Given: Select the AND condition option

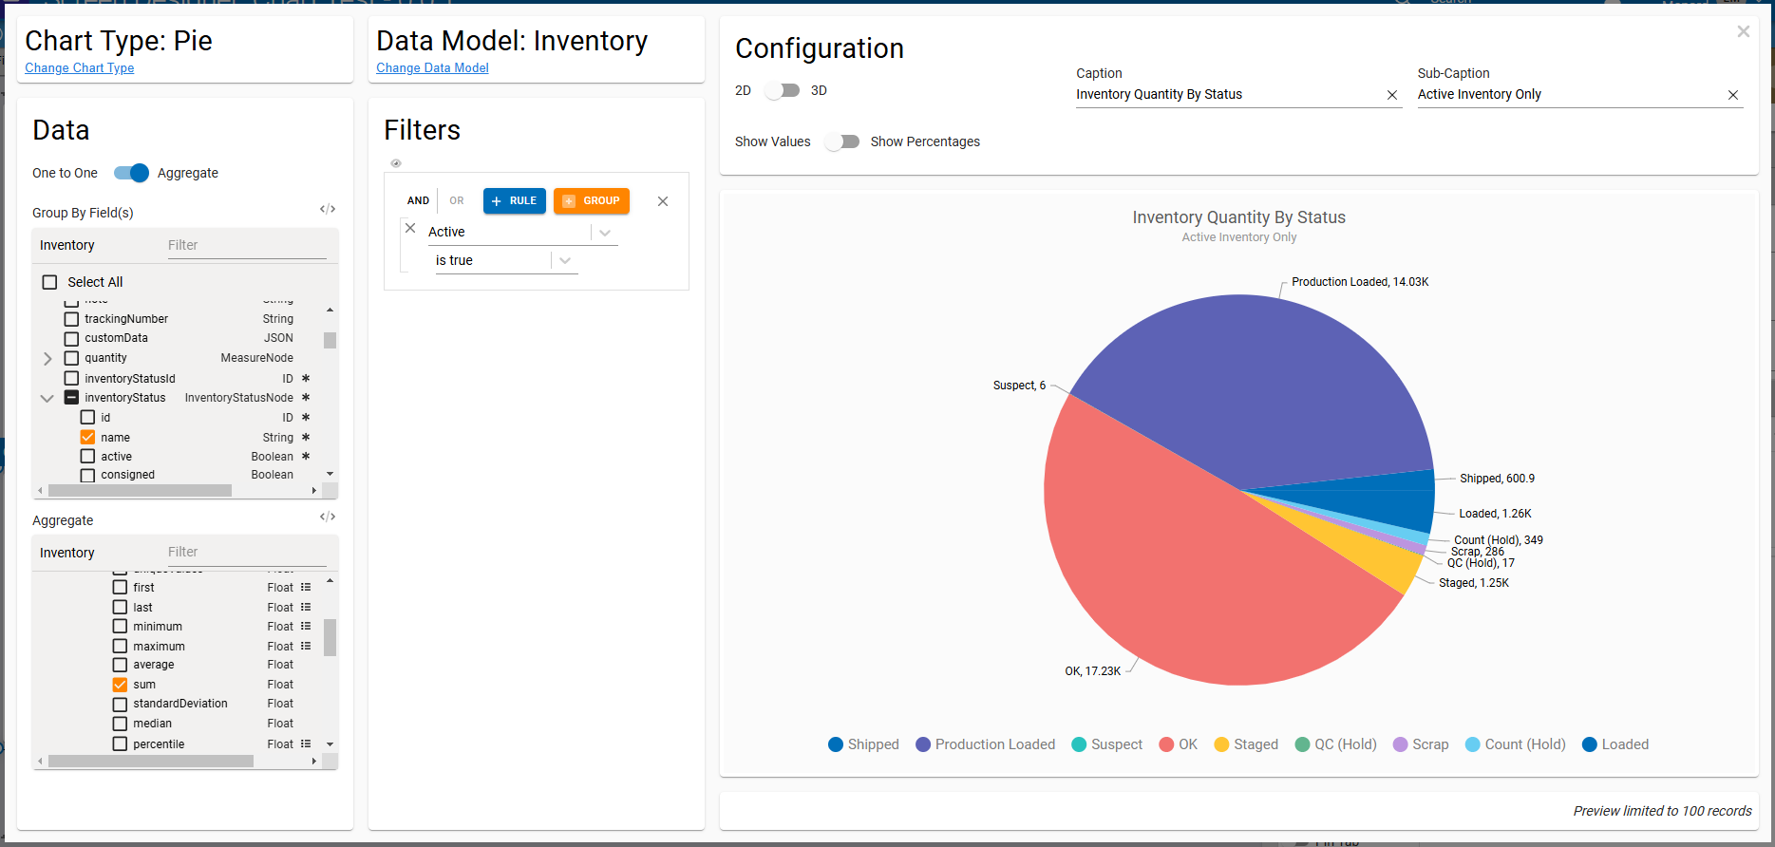Looking at the screenshot, I should [418, 200].
